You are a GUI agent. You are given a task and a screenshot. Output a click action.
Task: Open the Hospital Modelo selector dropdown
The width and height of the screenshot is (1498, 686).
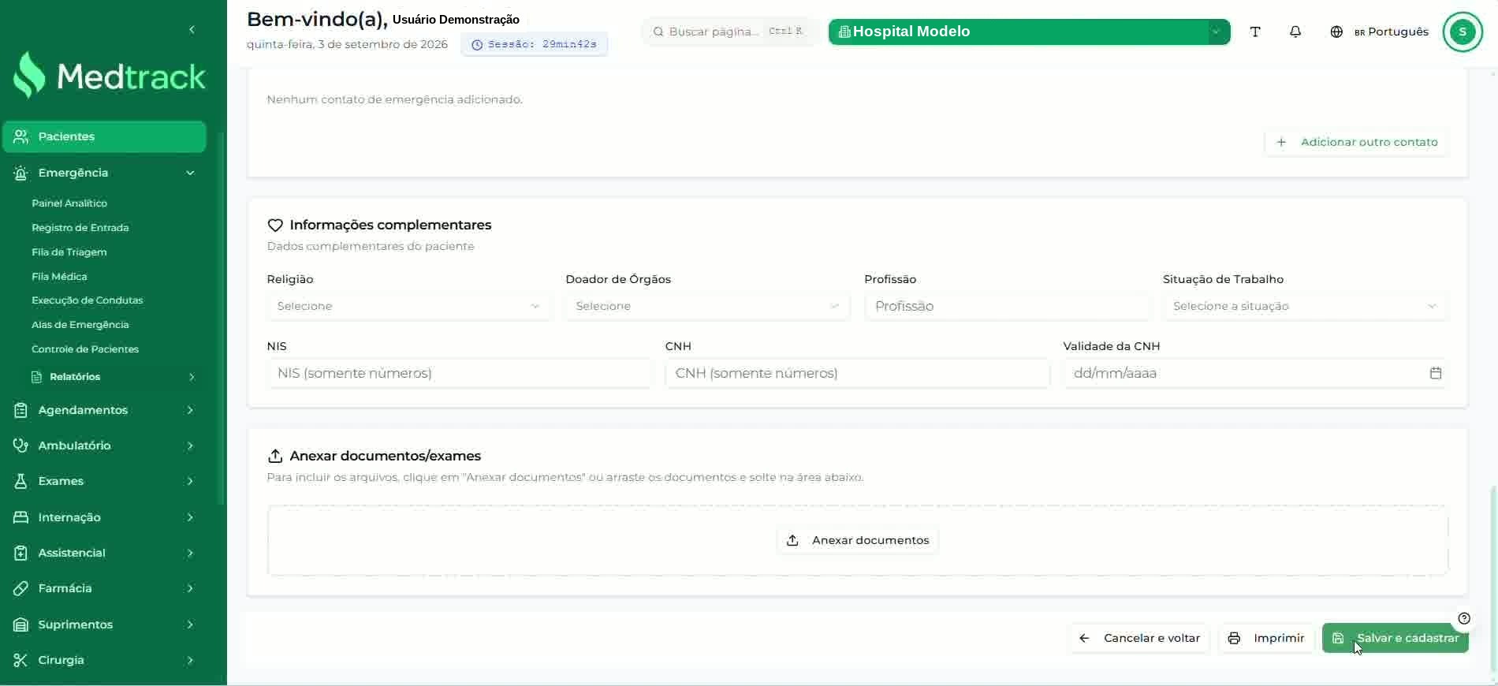[x=1029, y=32]
